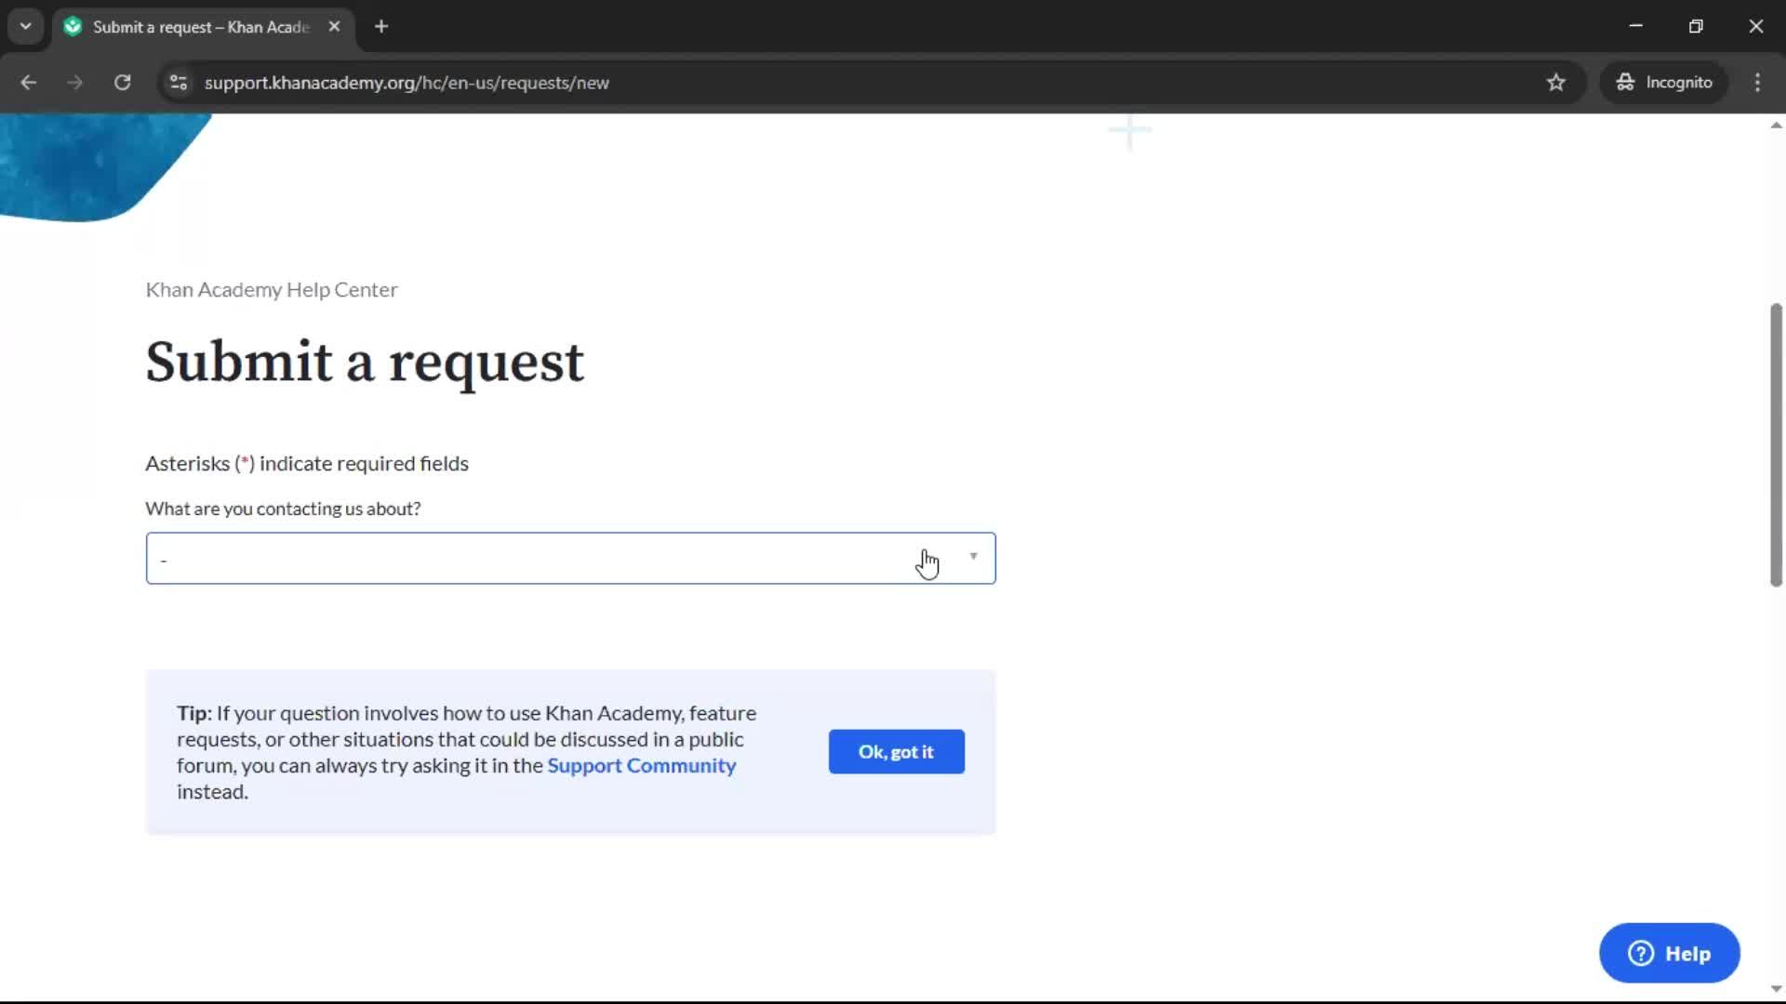This screenshot has width=1786, height=1004.
Task: Minimize the browser window
Action: point(1636,26)
